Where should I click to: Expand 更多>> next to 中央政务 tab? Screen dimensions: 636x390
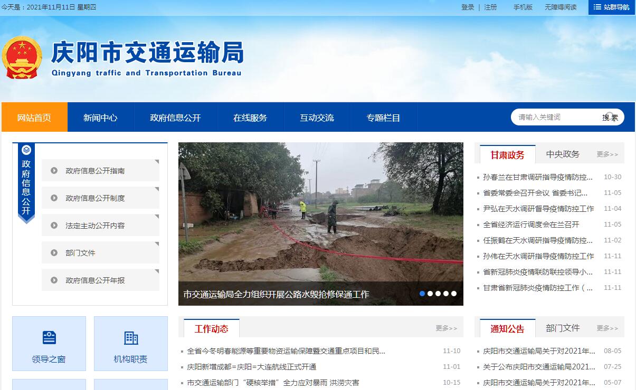(x=607, y=154)
